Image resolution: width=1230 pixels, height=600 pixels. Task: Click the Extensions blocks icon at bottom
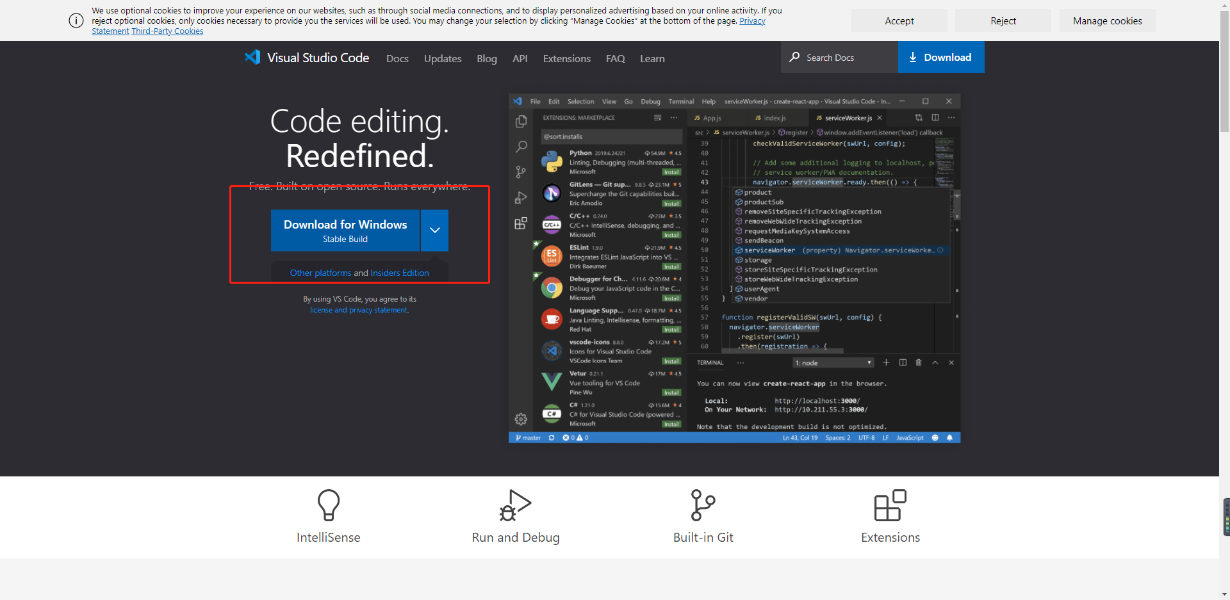(x=890, y=505)
